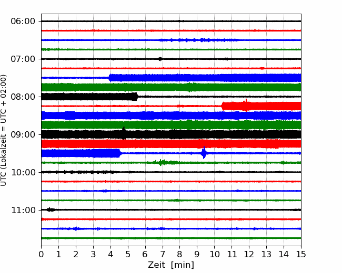The width and height of the screenshot is (342, 273).
Task: Select the x-axis tick label 8
Action: pos(180,254)
